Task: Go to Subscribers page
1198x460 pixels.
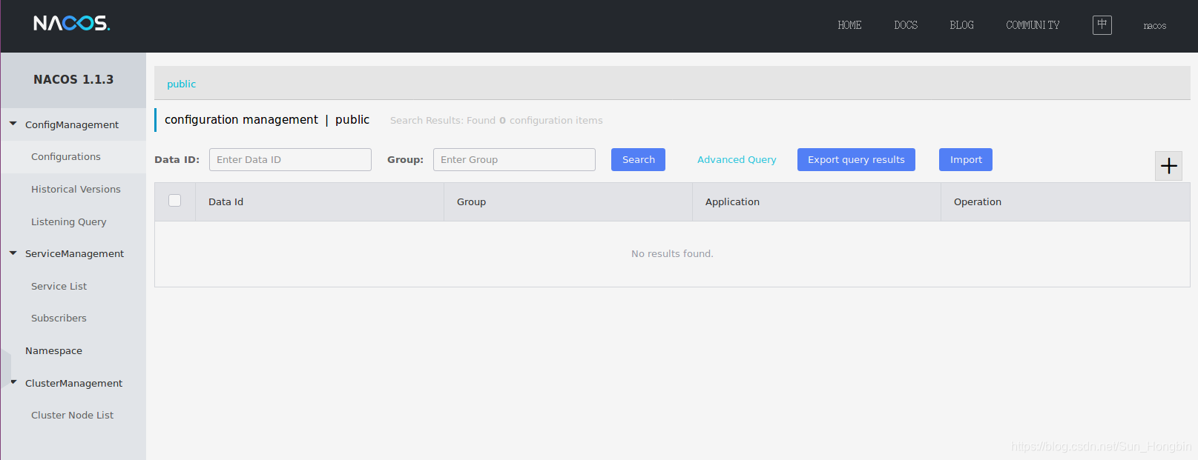Action: pos(59,319)
